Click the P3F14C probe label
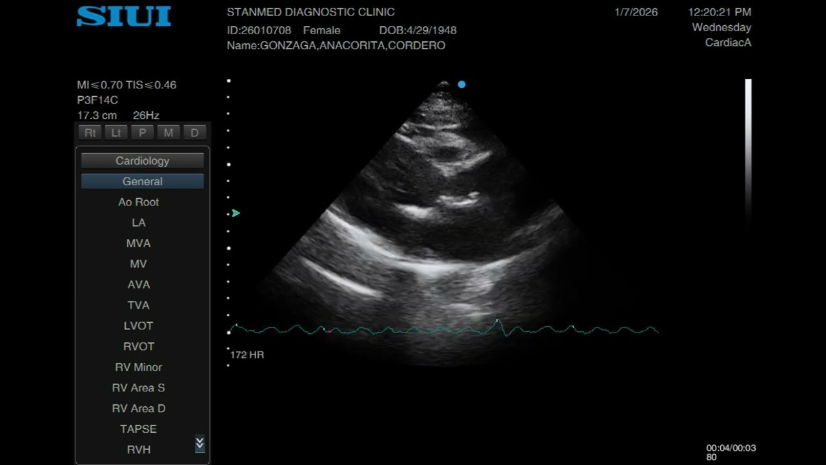Viewport: 826px width, 465px height. click(x=97, y=100)
